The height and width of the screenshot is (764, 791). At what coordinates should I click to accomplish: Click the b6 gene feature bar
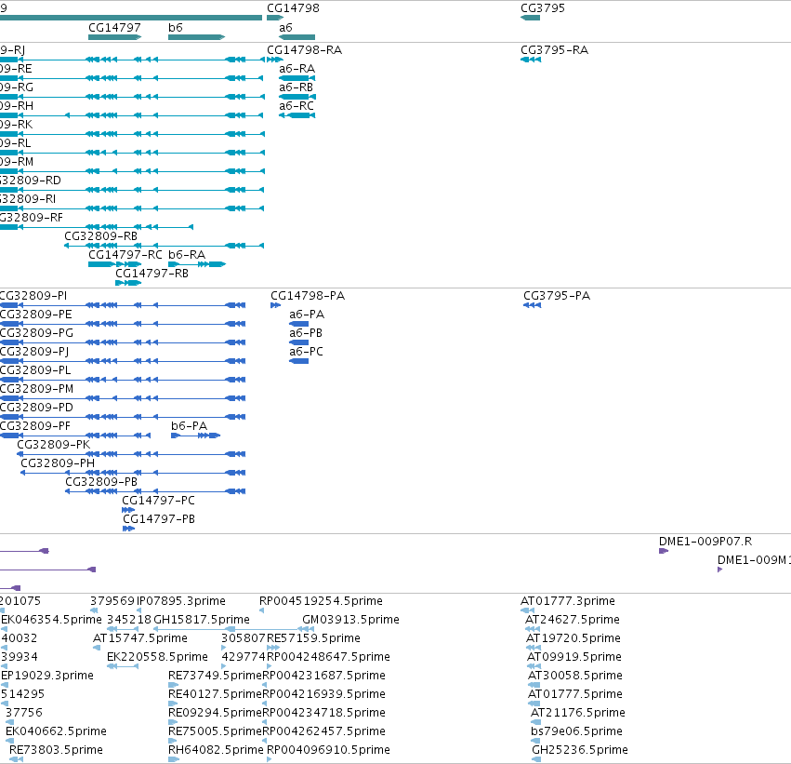[x=196, y=37]
